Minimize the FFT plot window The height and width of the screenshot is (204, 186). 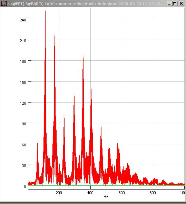coord(169,4)
